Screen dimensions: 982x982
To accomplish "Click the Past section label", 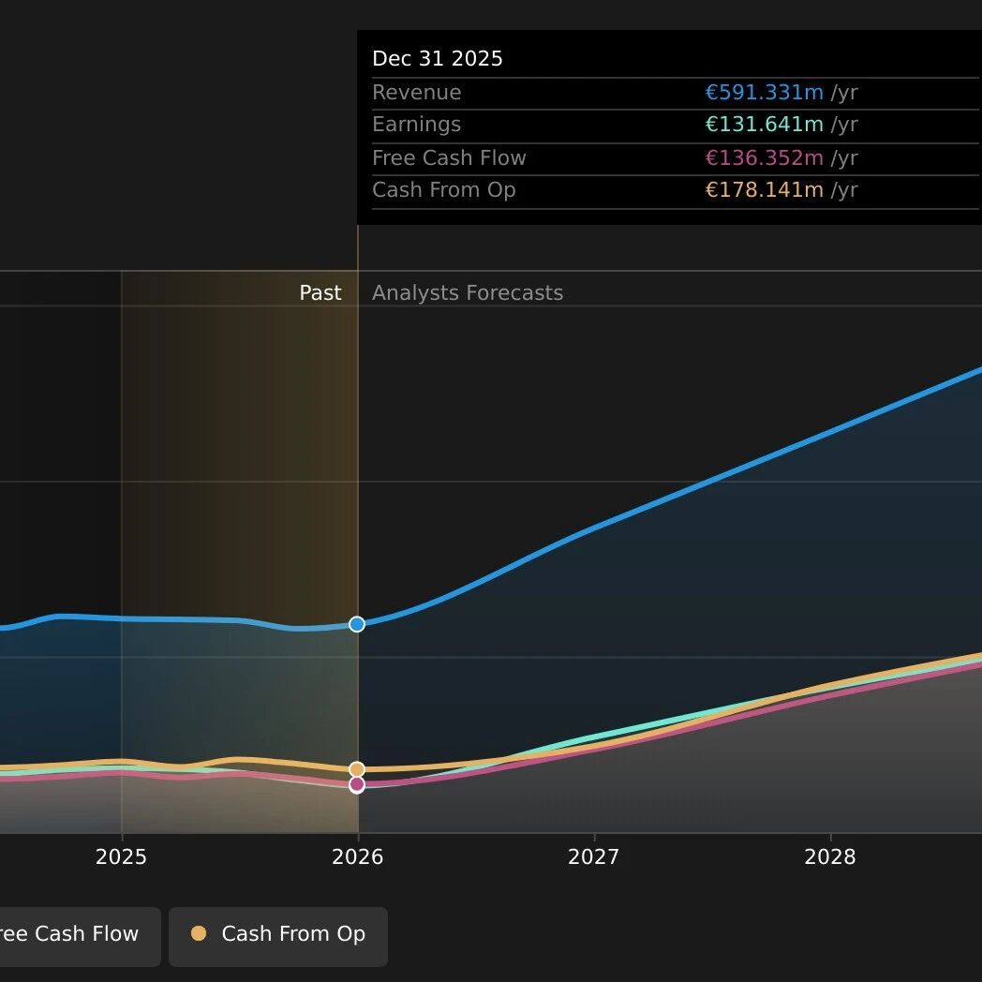I will 320,293.
